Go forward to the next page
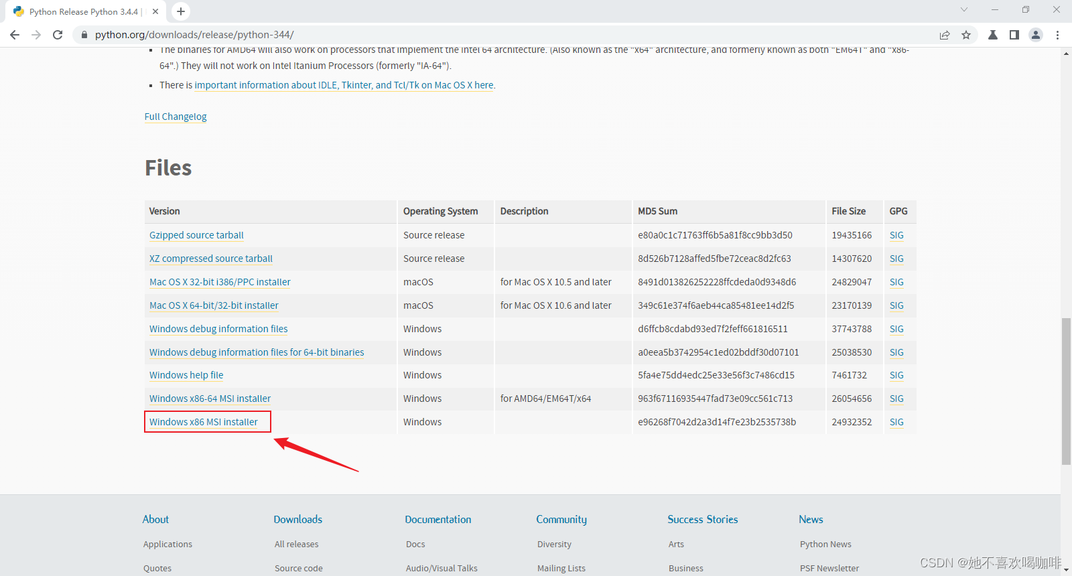The image size is (1072, 576). pyautogui.click(x=36, y=35)
